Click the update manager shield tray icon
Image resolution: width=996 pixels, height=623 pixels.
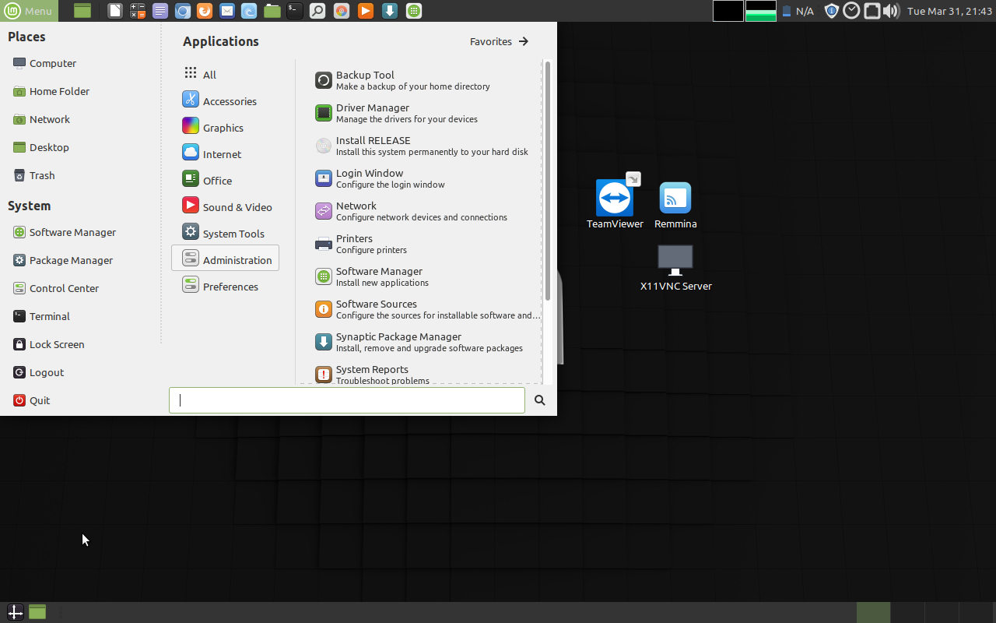coord(832,11)
